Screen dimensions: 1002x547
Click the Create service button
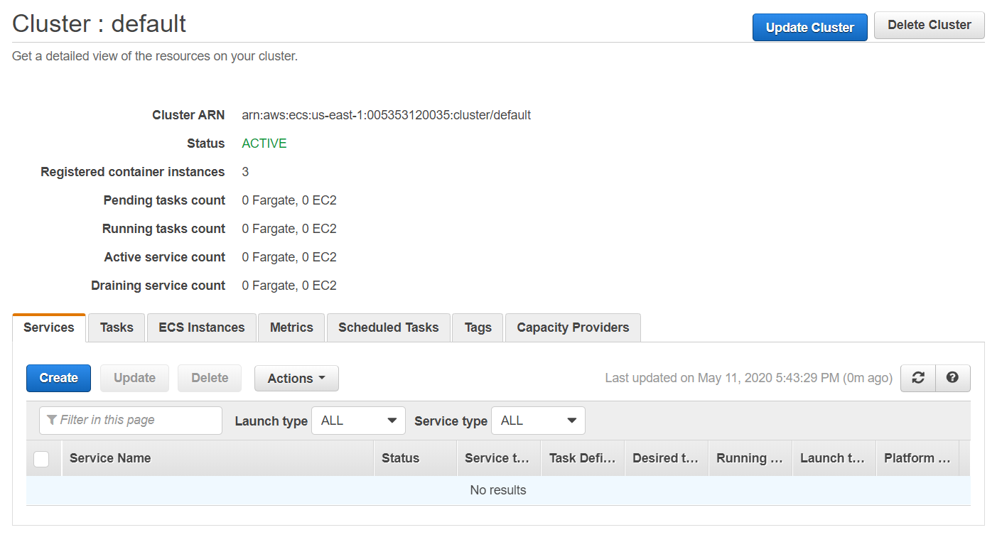pos(59,379)
